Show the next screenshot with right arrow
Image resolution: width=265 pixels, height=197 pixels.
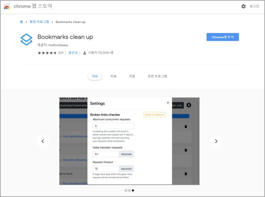coord(216,141)
